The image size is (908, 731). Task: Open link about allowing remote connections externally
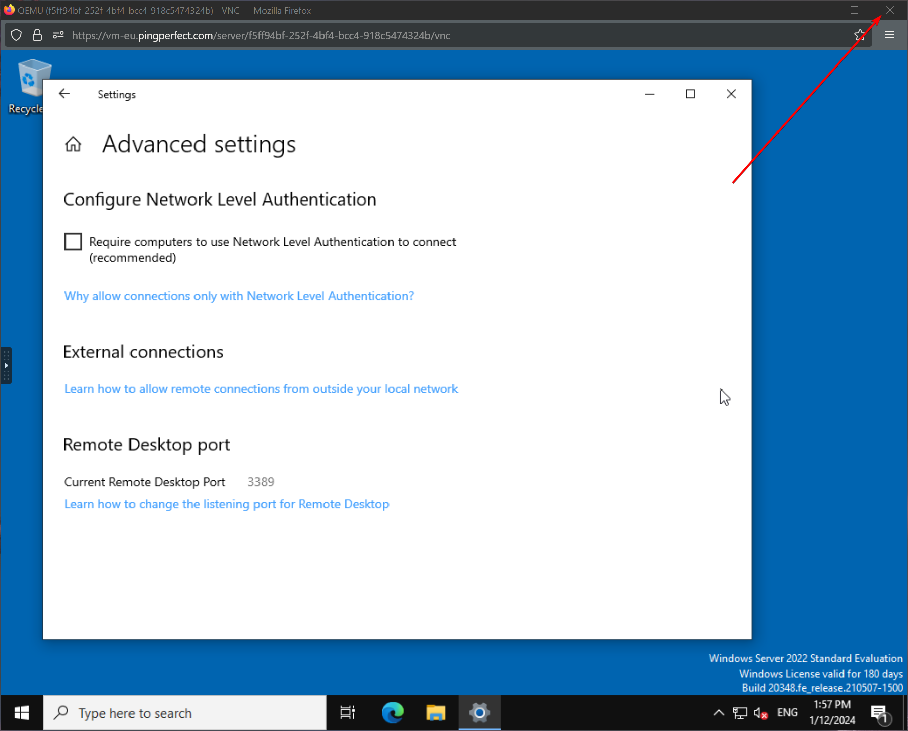point(261,389)
